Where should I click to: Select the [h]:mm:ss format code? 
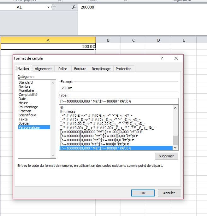pyautogui.click(x=68, y=111)
